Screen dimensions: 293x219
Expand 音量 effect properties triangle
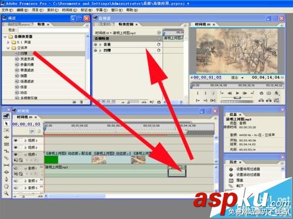(x=100, y=44)
